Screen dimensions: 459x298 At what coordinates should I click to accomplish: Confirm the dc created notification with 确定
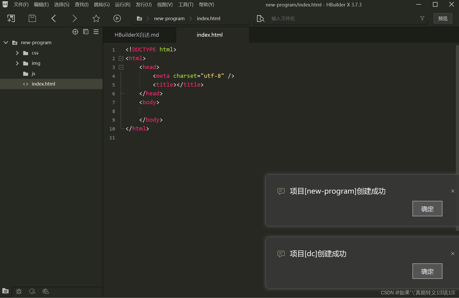tap(427, 271)
